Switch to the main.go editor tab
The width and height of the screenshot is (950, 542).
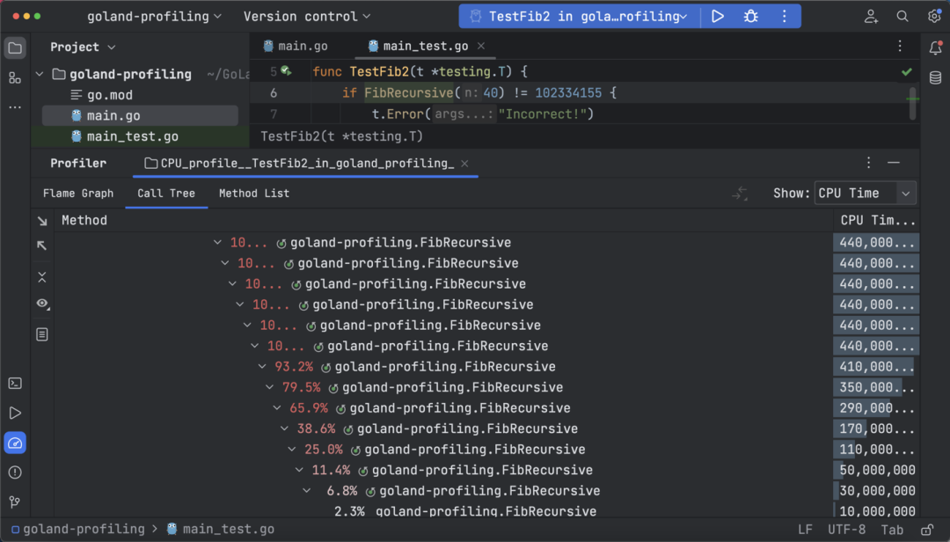296,46
